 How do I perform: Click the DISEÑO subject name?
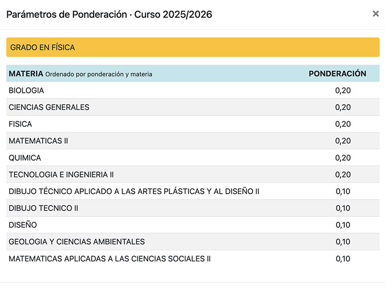(23, 225)
